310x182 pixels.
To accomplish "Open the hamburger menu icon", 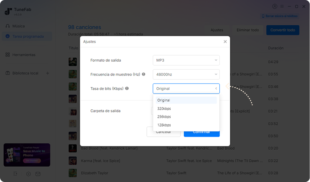I will coord(282,6).
